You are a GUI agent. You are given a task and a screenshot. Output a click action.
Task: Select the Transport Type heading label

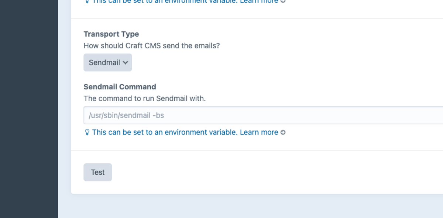[x=111, y=34]
